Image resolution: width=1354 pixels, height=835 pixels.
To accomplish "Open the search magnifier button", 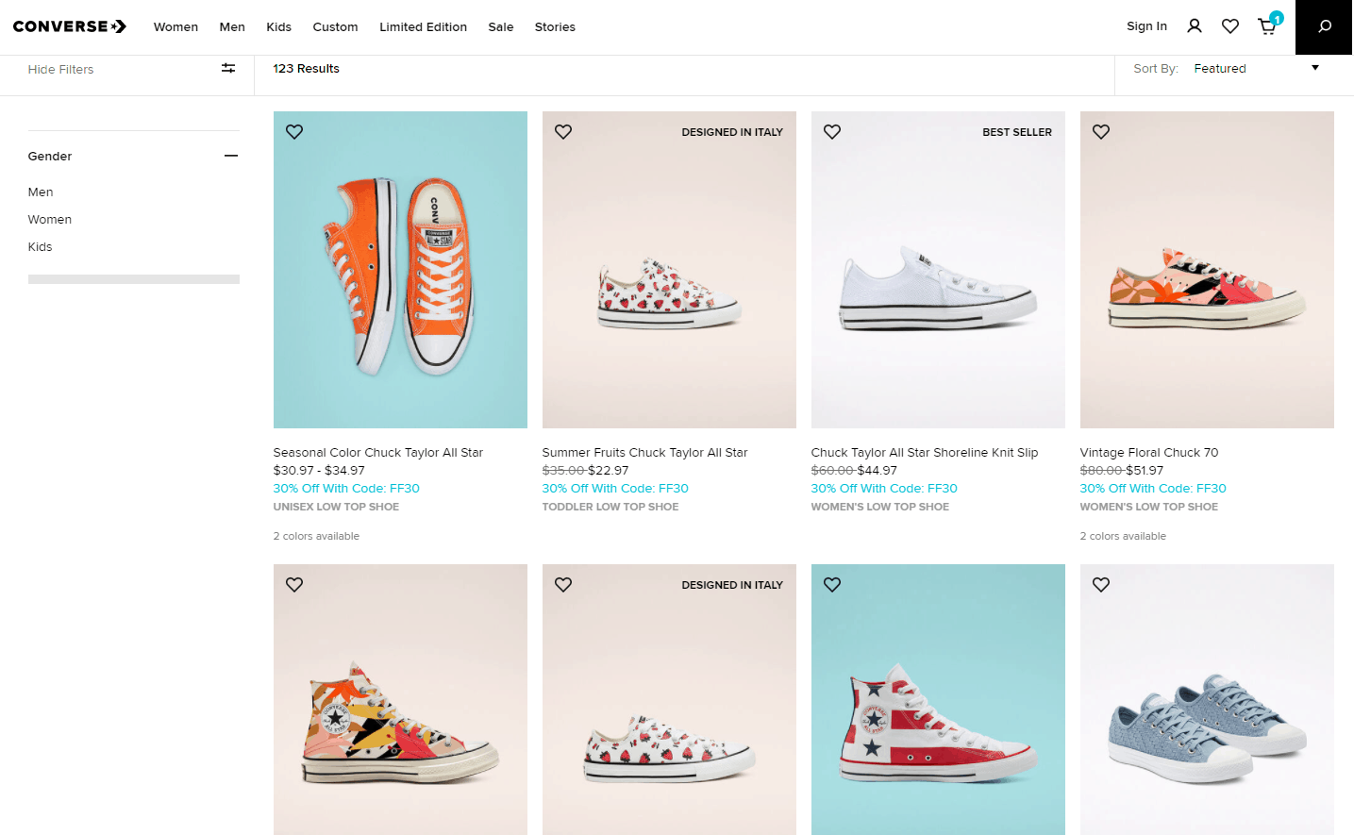I will 1325,26.
